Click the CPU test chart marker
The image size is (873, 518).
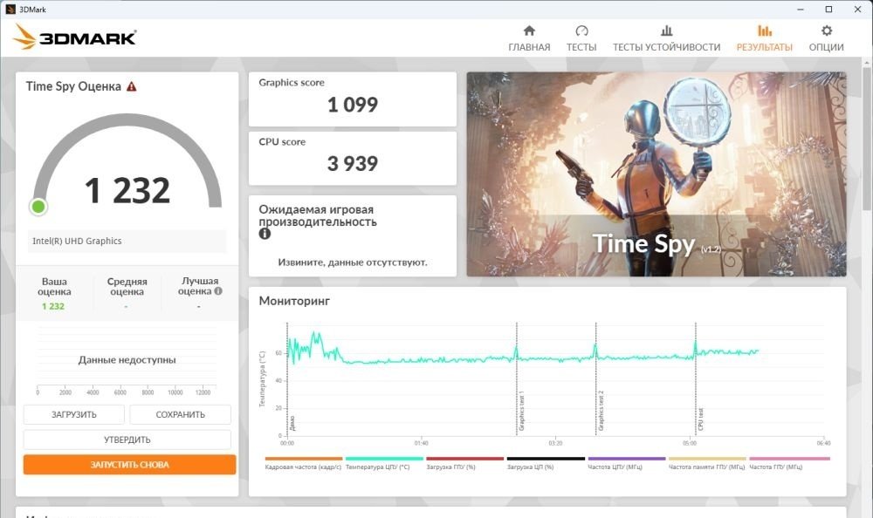tap(700, 419)
